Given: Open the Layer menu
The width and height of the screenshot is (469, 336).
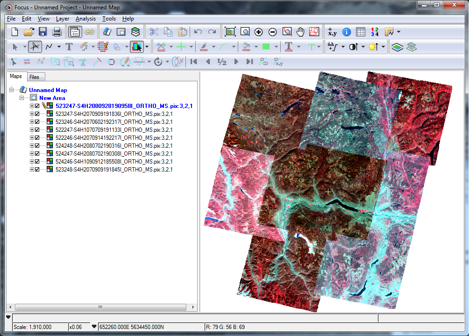Looking at the screenshot, I should [x=62, y=19].
